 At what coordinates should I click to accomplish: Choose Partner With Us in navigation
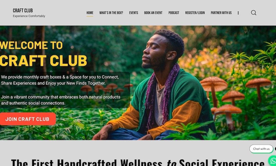click(x=221, y=13)
